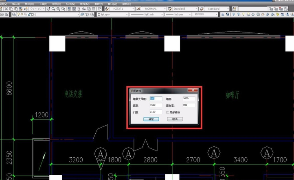
Task: Toggle layer 0 freeze sun icon
Action: (x=22, y=14)
